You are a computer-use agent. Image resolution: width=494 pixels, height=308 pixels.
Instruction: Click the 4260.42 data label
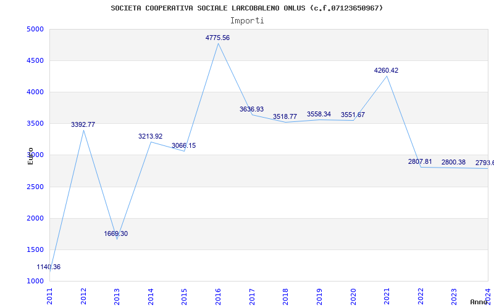pos(386,70)
